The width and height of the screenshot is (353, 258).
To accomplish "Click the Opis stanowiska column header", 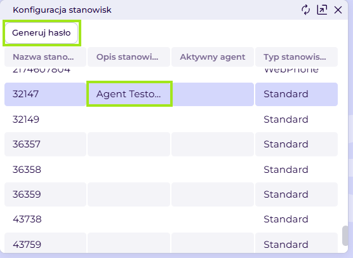I will point(129,57).
